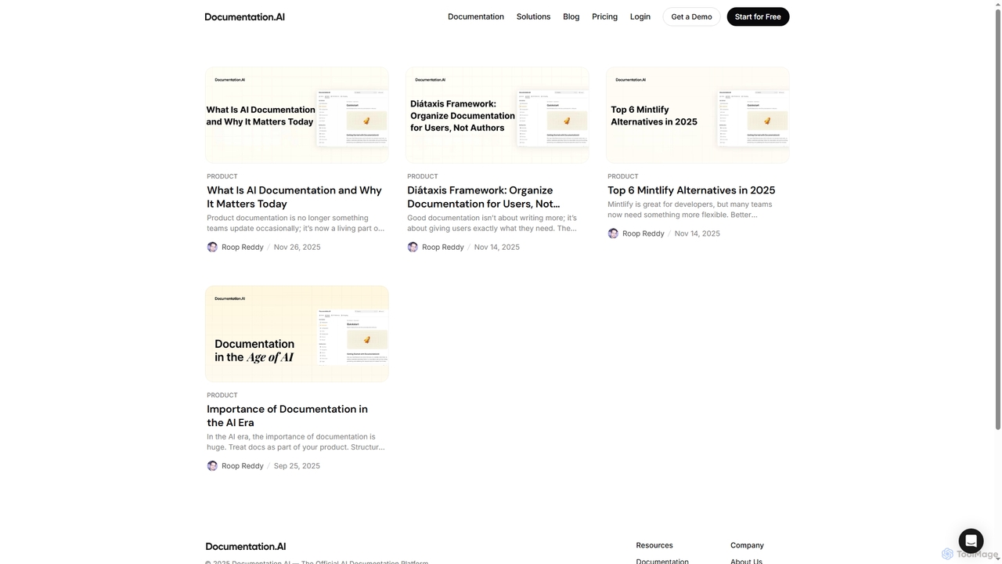
Task: Click author avatar on Mintlify Alternatives post
Action: [x=613, y=233]
